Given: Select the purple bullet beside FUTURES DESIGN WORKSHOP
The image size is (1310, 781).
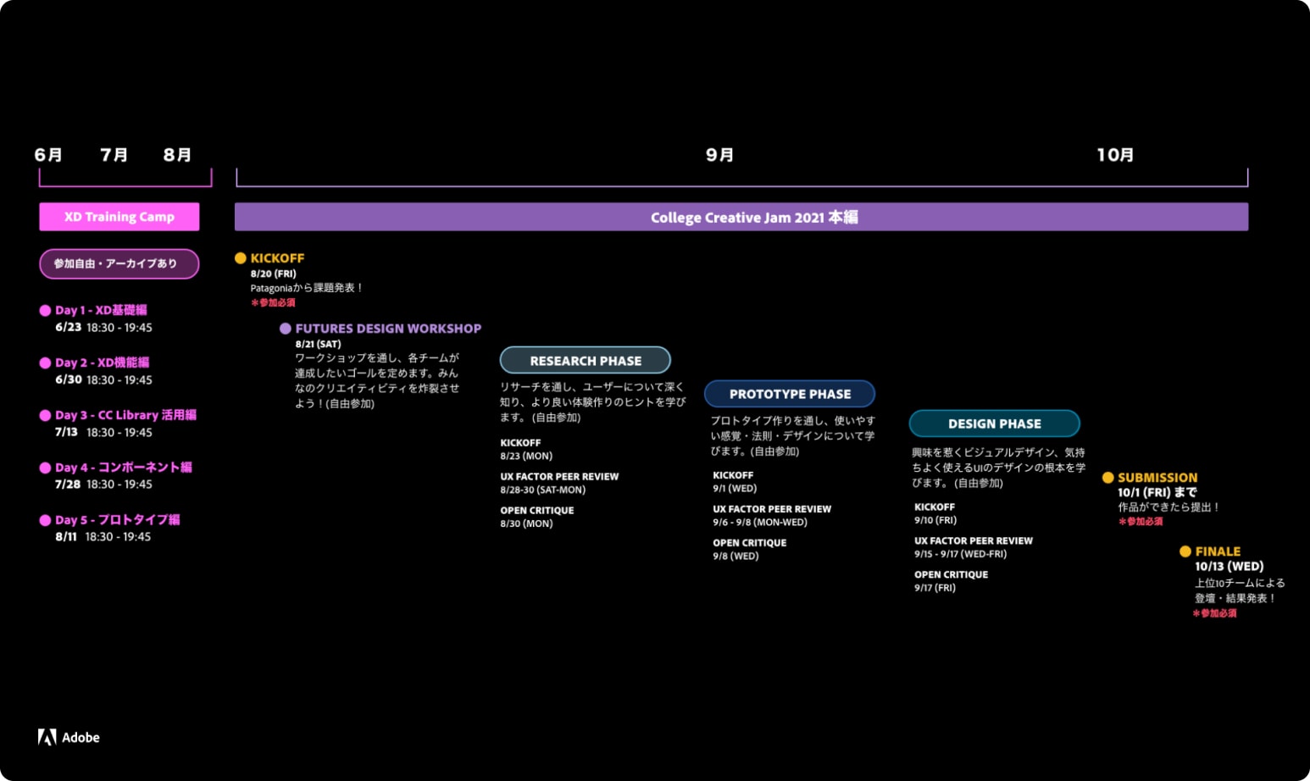Looking at the screenshot, I should pos(286,329).
